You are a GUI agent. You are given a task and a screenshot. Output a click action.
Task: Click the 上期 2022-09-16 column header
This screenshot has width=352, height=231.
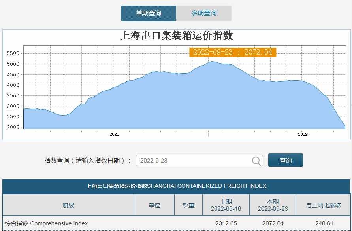click(226, 205)
